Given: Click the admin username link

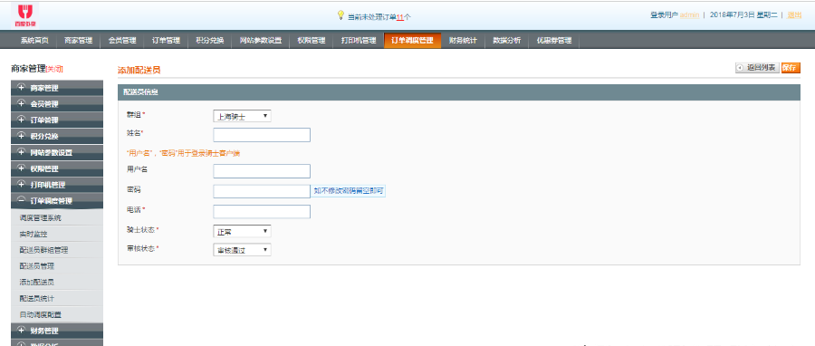Looking at the screenshot, I should point(689,15).
